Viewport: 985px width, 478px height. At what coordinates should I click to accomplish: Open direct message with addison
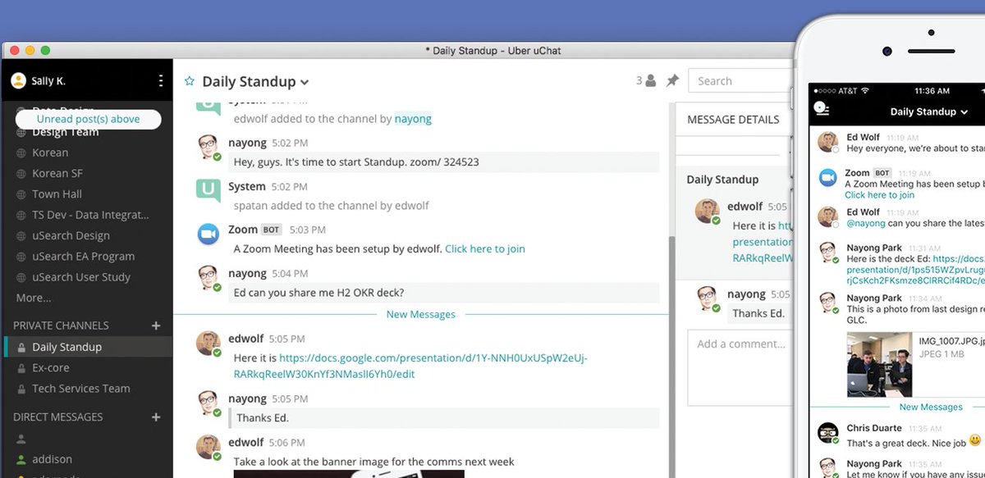click(x=53, y=459)
